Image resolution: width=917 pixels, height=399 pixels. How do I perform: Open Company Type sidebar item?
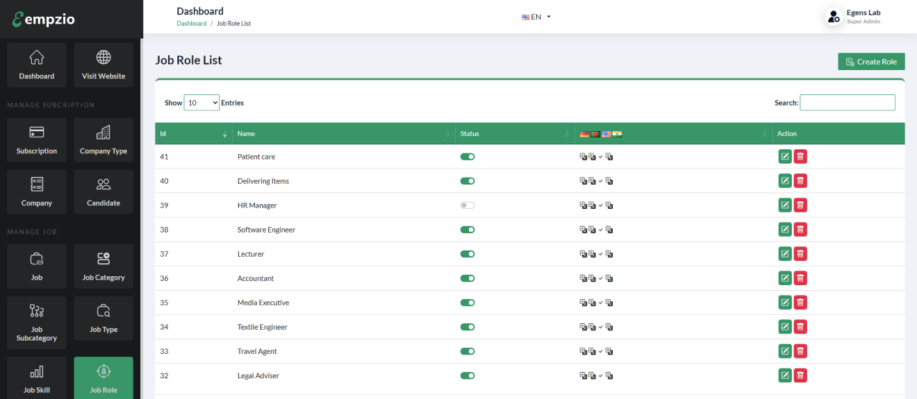104,140
